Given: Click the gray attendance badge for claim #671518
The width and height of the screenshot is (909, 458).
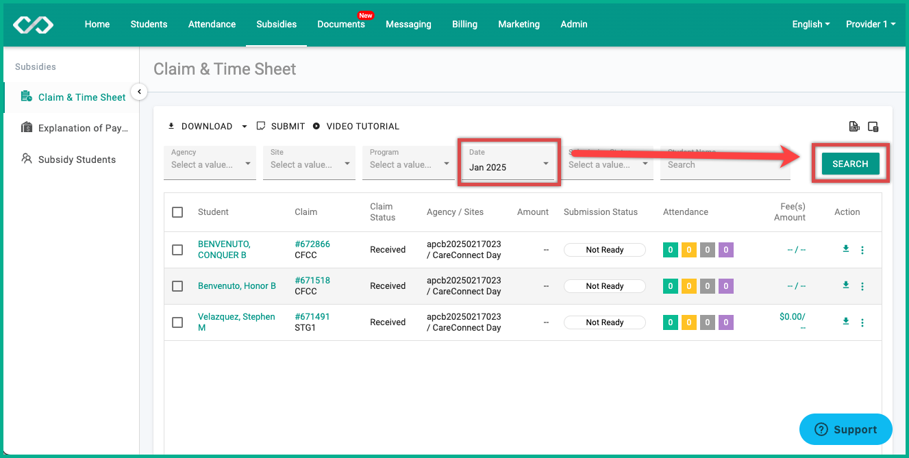Looking at the screenshot, I should tap(708, 286).
